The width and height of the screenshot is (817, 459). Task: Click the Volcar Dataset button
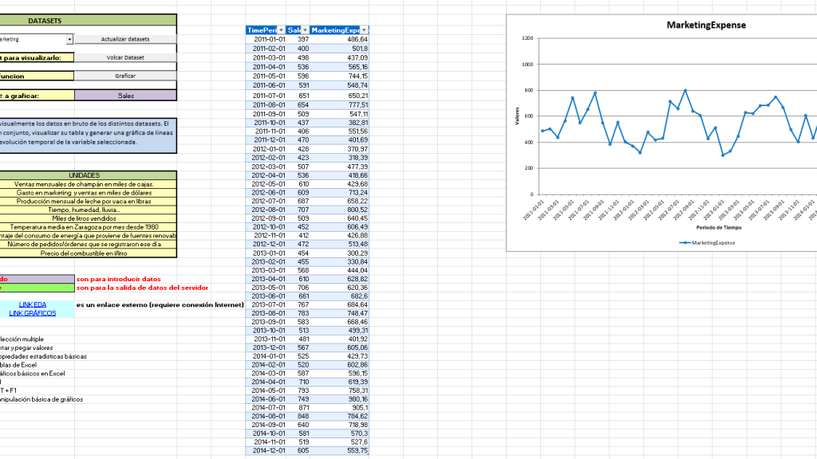pos(125,57)
